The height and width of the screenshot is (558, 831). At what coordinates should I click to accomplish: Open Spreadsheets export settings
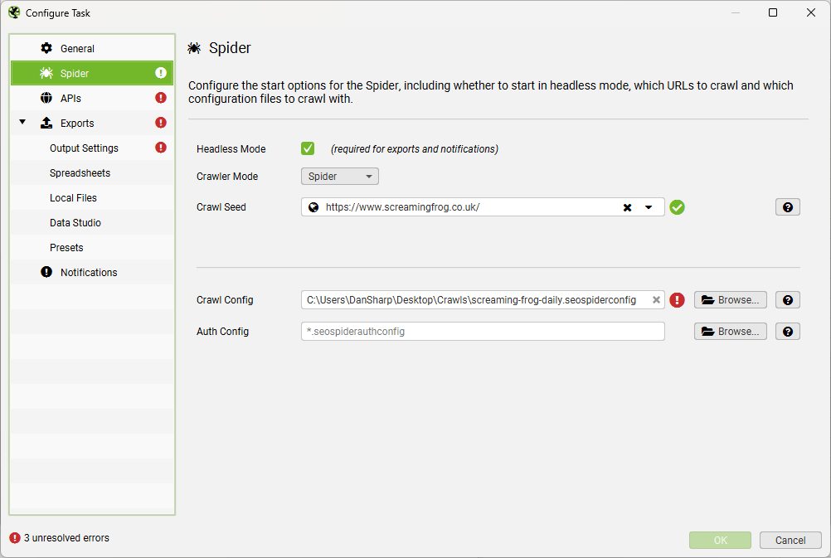(92, 172)
